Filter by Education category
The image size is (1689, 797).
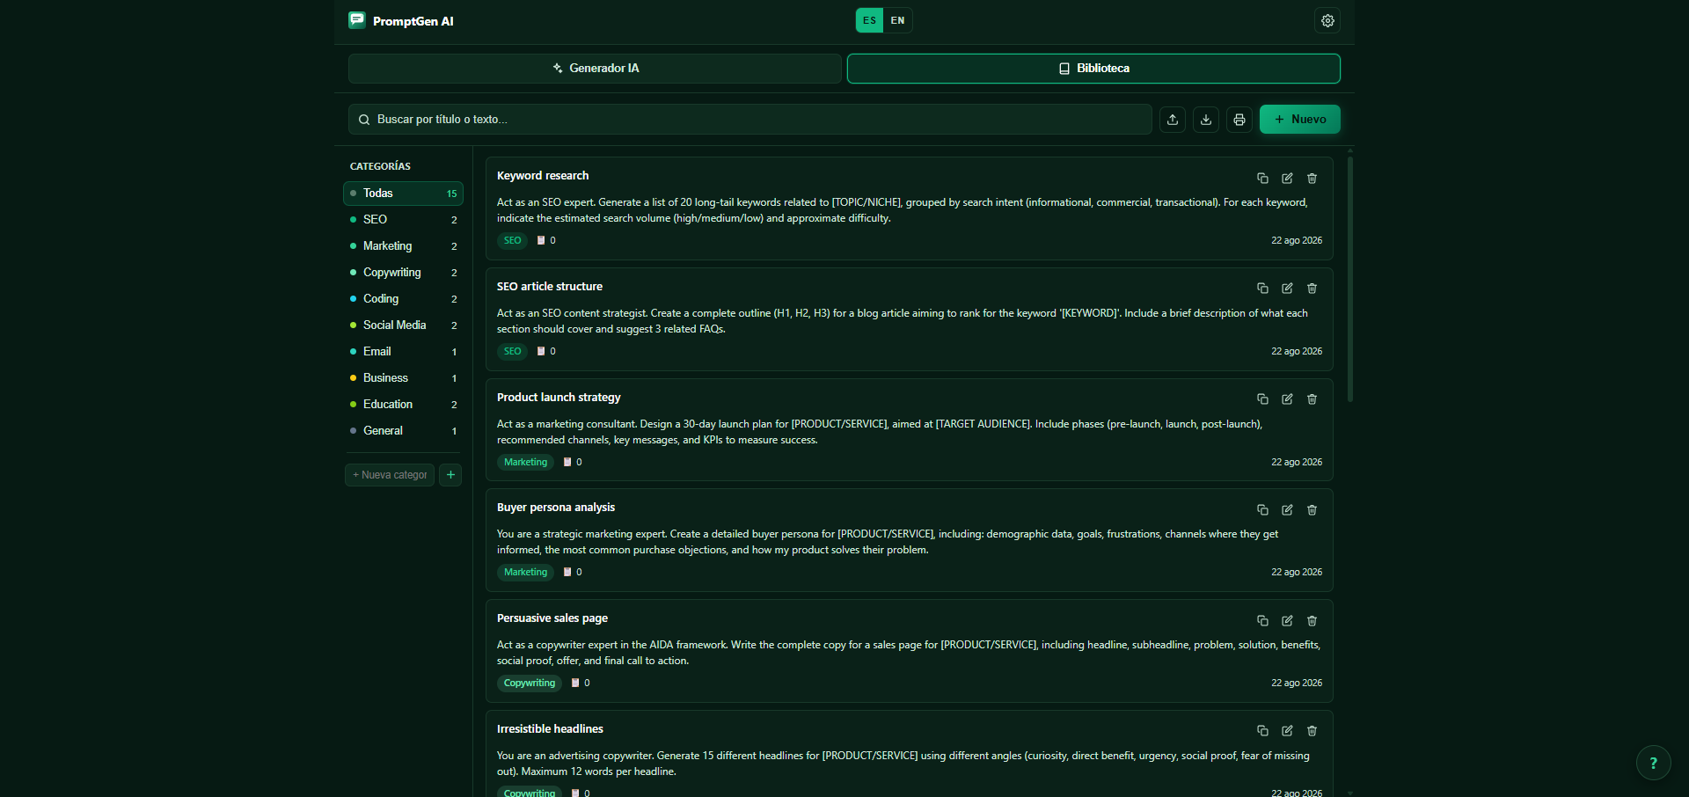click(x=403, y=405)
